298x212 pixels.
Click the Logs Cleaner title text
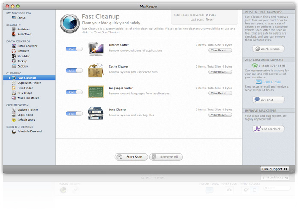(x=117, y=109)
